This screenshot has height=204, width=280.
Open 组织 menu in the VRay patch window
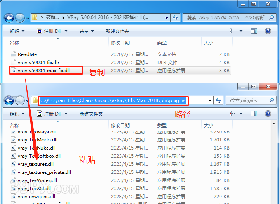click(17, 31)
